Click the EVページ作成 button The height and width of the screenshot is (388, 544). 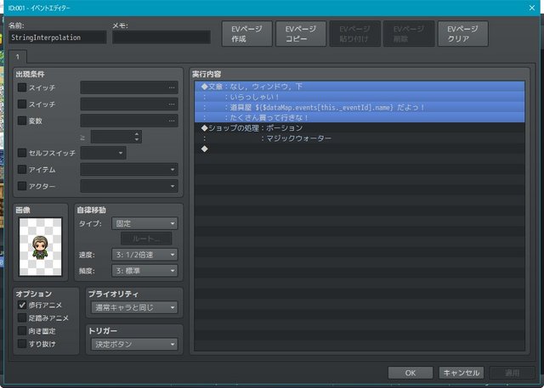click(x=247, y=34)
